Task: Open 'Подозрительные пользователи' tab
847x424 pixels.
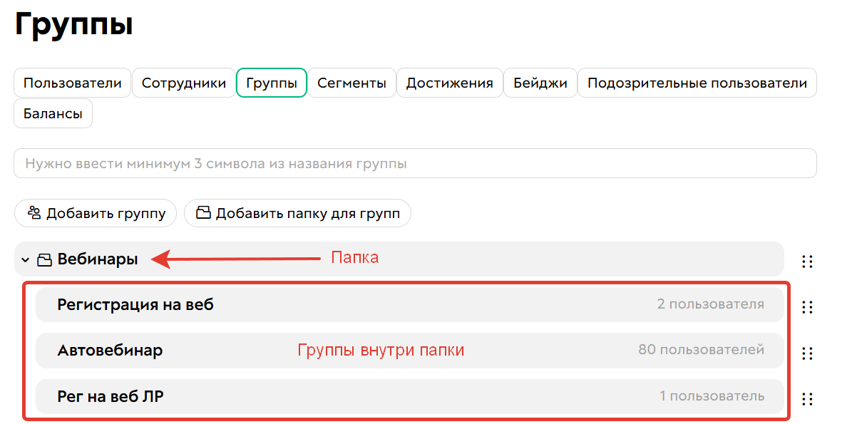Action: [697, 82]
